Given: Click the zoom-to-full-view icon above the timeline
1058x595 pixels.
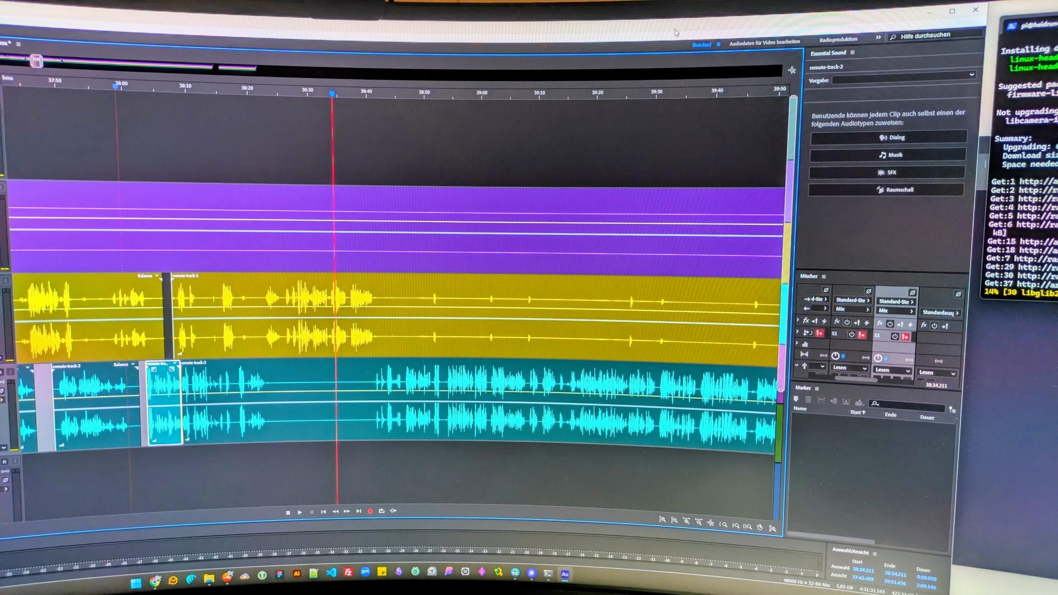Looking at the screenshot, I should [791, 70].
